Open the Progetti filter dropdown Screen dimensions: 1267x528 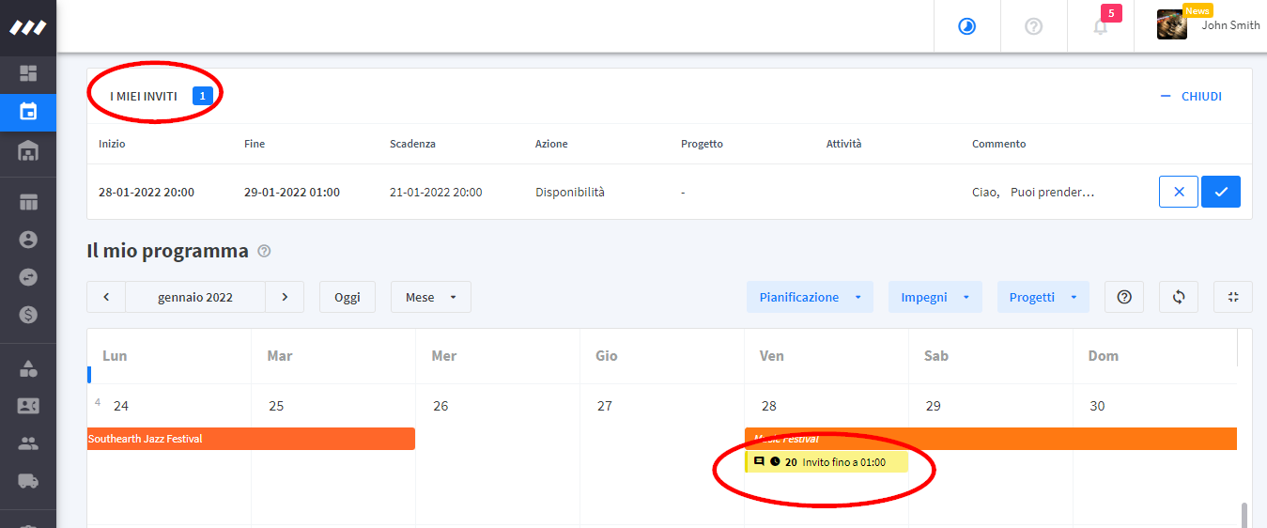1043,297
